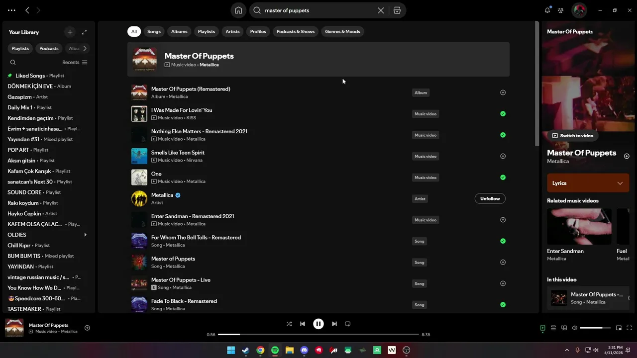Toggle saved check on Nothing Else Matters

coord(503,135)
